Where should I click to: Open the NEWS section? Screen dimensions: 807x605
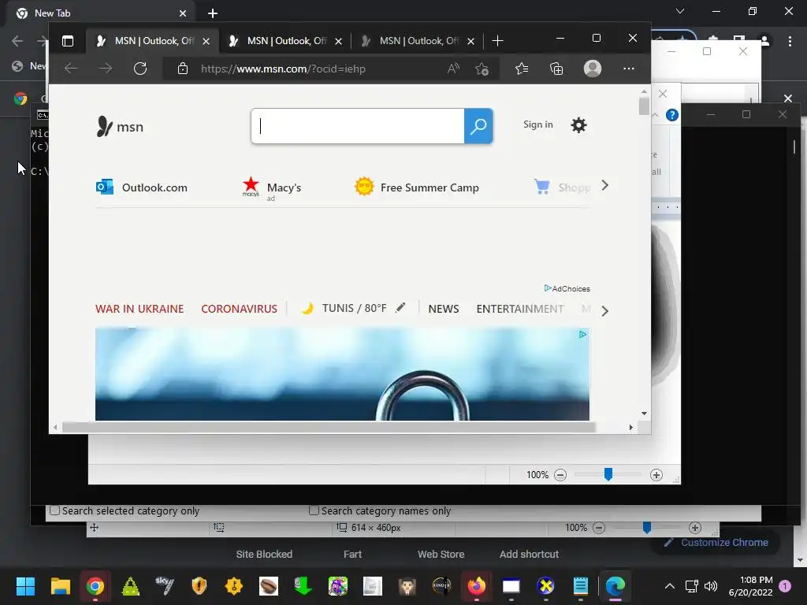(443, 309)
